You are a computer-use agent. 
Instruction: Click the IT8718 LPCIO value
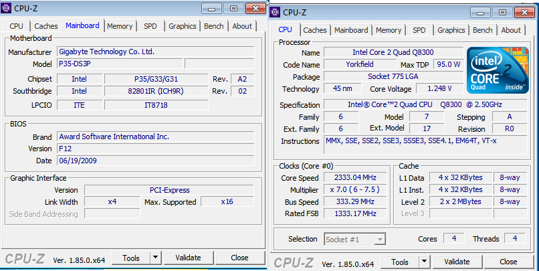(x=156, y=105)
